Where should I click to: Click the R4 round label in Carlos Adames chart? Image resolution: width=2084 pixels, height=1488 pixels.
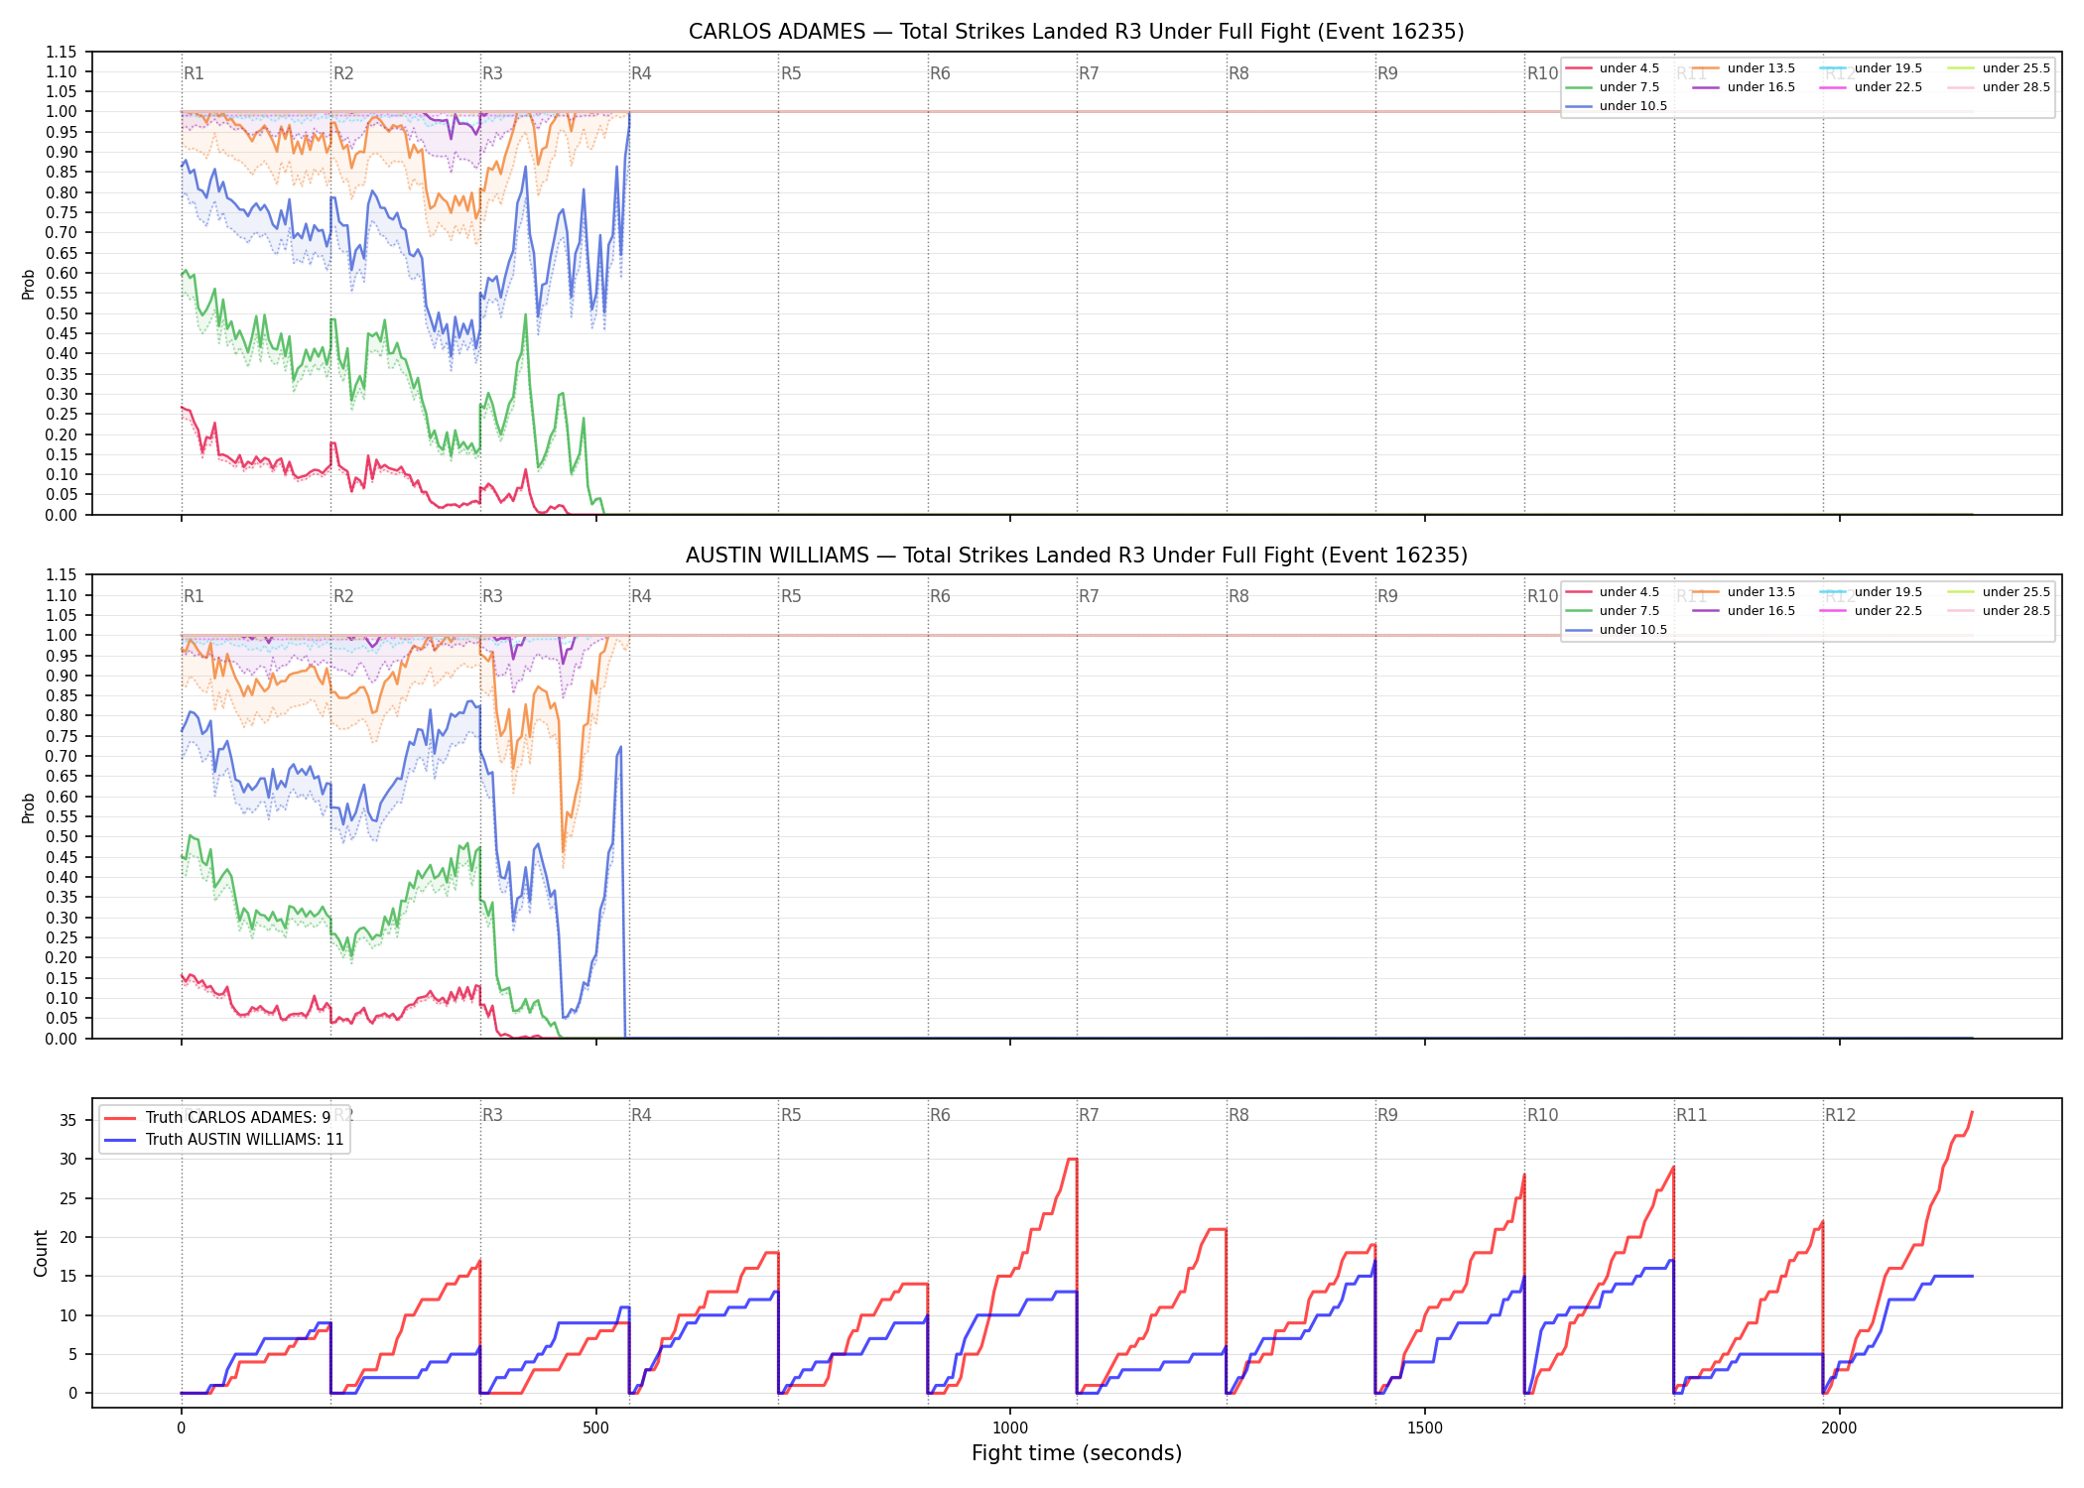click(641, 73)
